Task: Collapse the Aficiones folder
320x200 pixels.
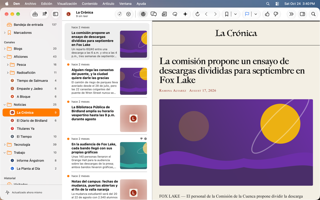Action: (x=5, y=57)
